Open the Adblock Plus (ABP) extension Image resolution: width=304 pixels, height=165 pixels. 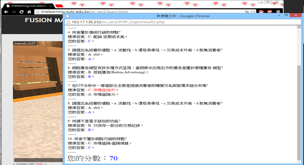point(269,12)
